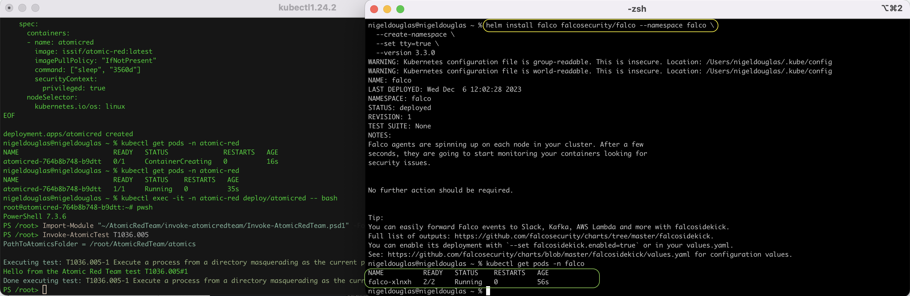Zoom the kubectl1.24.2 terminal window

35,8
